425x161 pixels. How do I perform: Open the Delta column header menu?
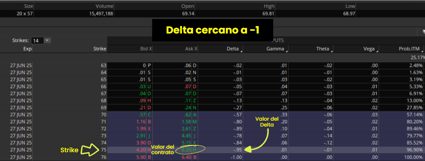coord(241,51)
